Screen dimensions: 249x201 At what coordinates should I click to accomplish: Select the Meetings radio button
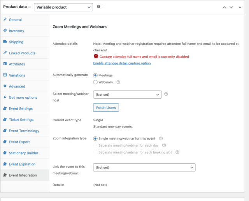click(x=95, y=75)
